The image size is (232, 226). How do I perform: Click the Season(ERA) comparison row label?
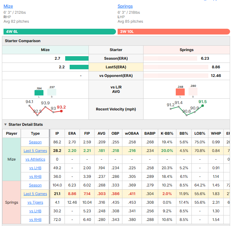(x=116, y=58)
